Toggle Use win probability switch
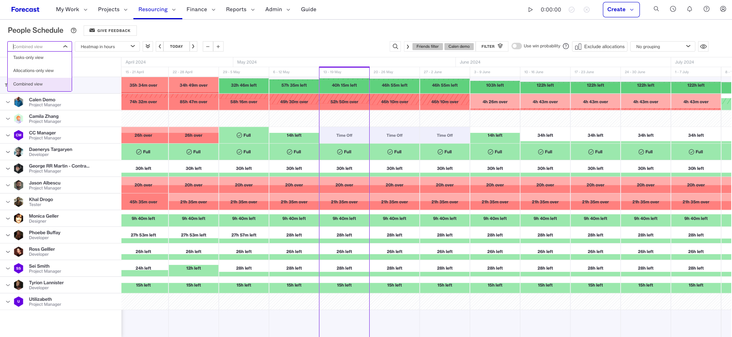 [x=517, y=46]
